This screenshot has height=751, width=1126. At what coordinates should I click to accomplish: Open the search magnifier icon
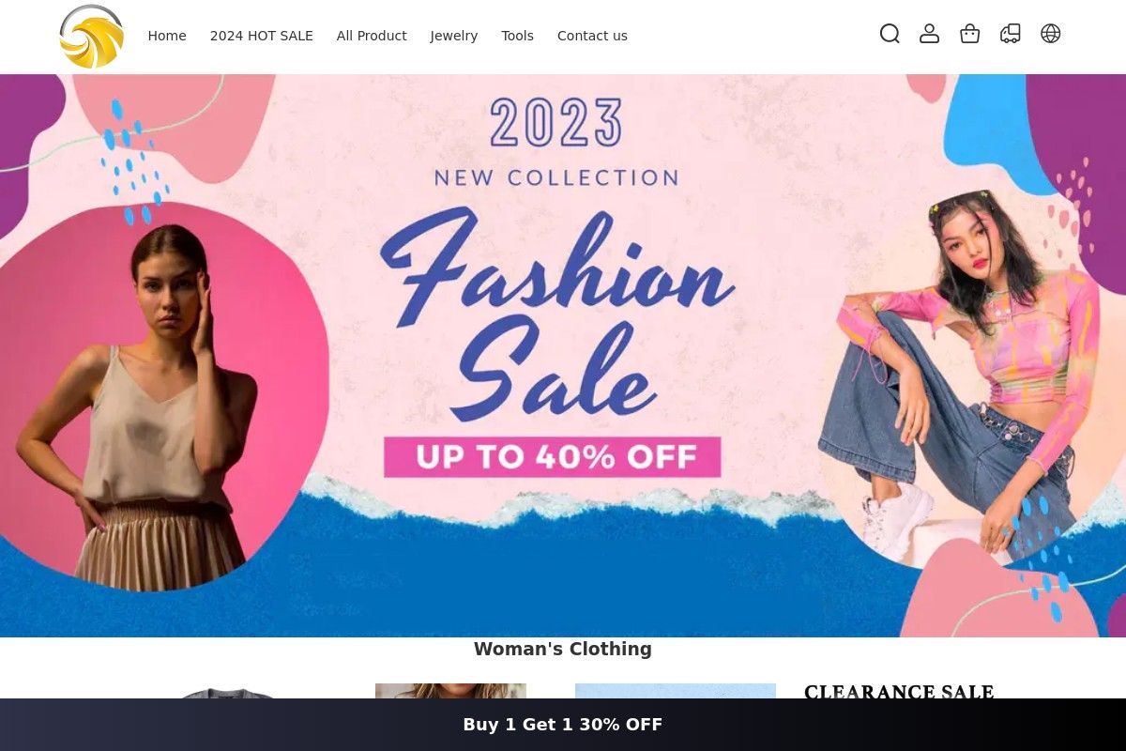tap(890, 35)
